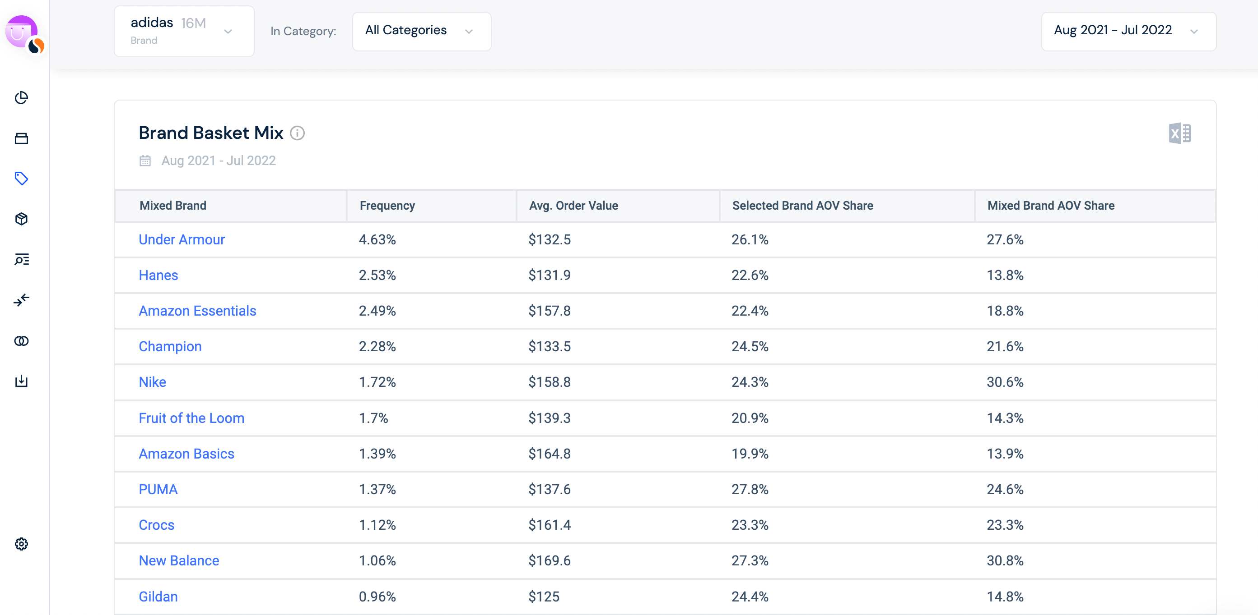Click the card-shaped category sidebar icon
The height and width of the screenshot is (615, 1258).
[x=21, y=138]
